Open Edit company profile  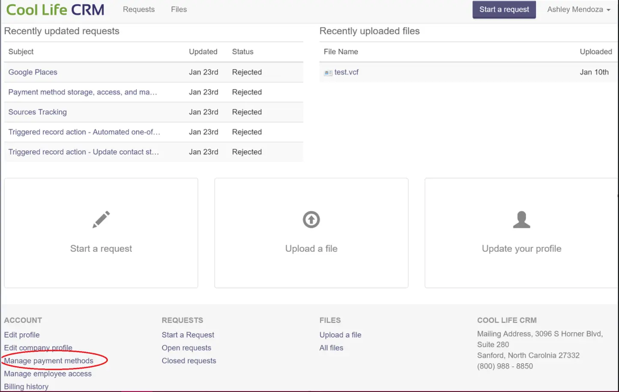tap(38, 347)
